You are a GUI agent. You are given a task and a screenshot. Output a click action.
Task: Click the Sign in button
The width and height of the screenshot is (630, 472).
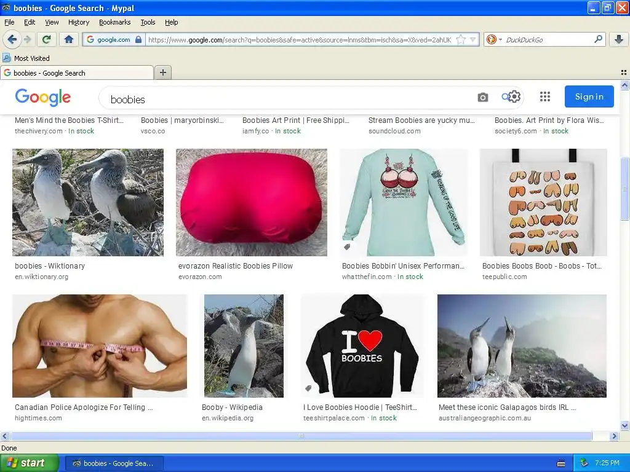pyautogui.click(x=589, y=96)
